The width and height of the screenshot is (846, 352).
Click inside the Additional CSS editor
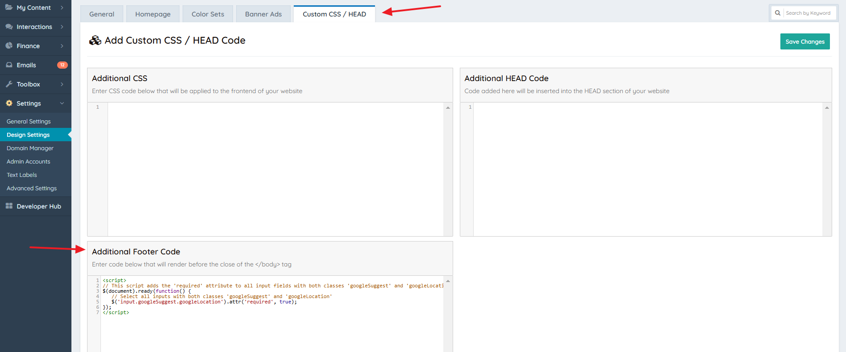(275, 169)
